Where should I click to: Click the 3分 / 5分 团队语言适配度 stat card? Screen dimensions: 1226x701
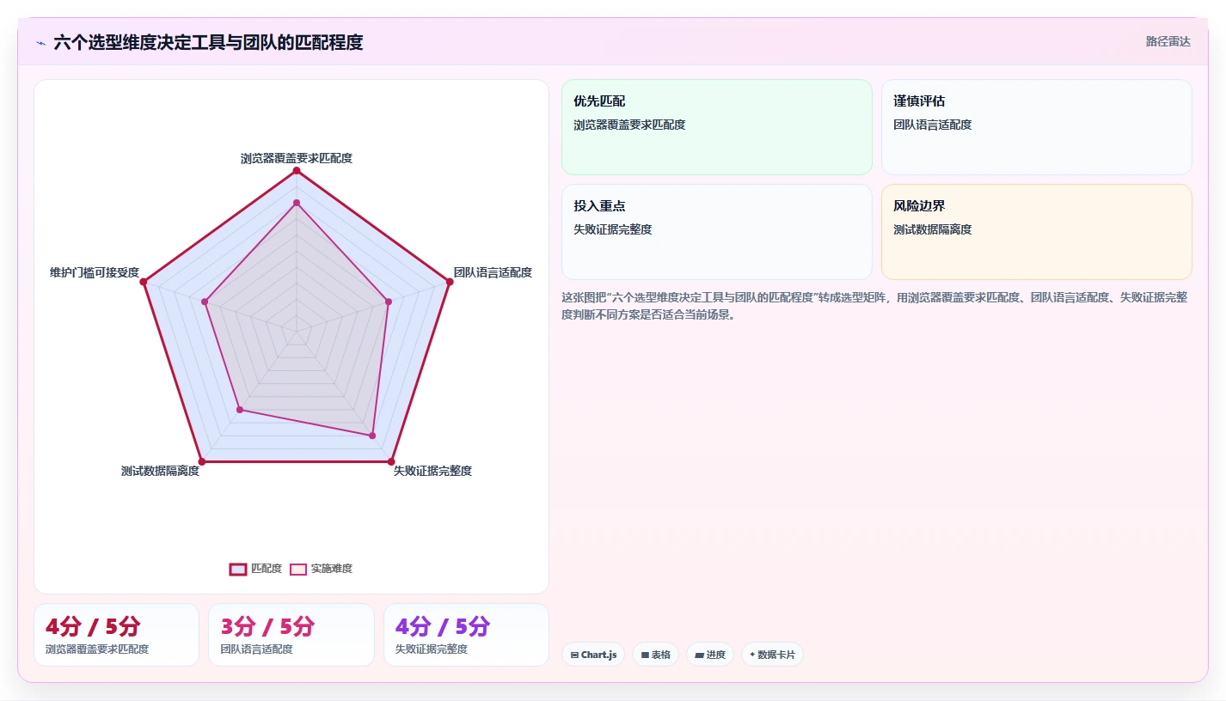291,635
